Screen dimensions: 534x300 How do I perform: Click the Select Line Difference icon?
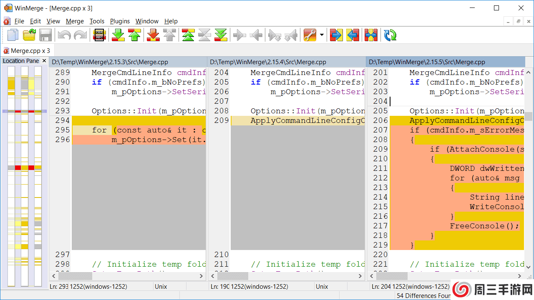pos(99,35)
